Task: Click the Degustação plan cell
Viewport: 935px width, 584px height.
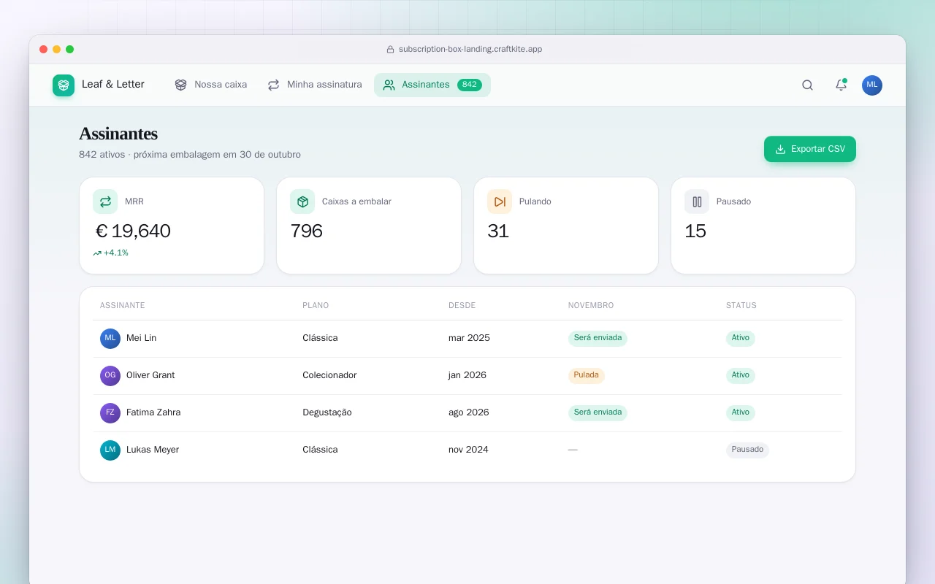Action: point(327,412)
